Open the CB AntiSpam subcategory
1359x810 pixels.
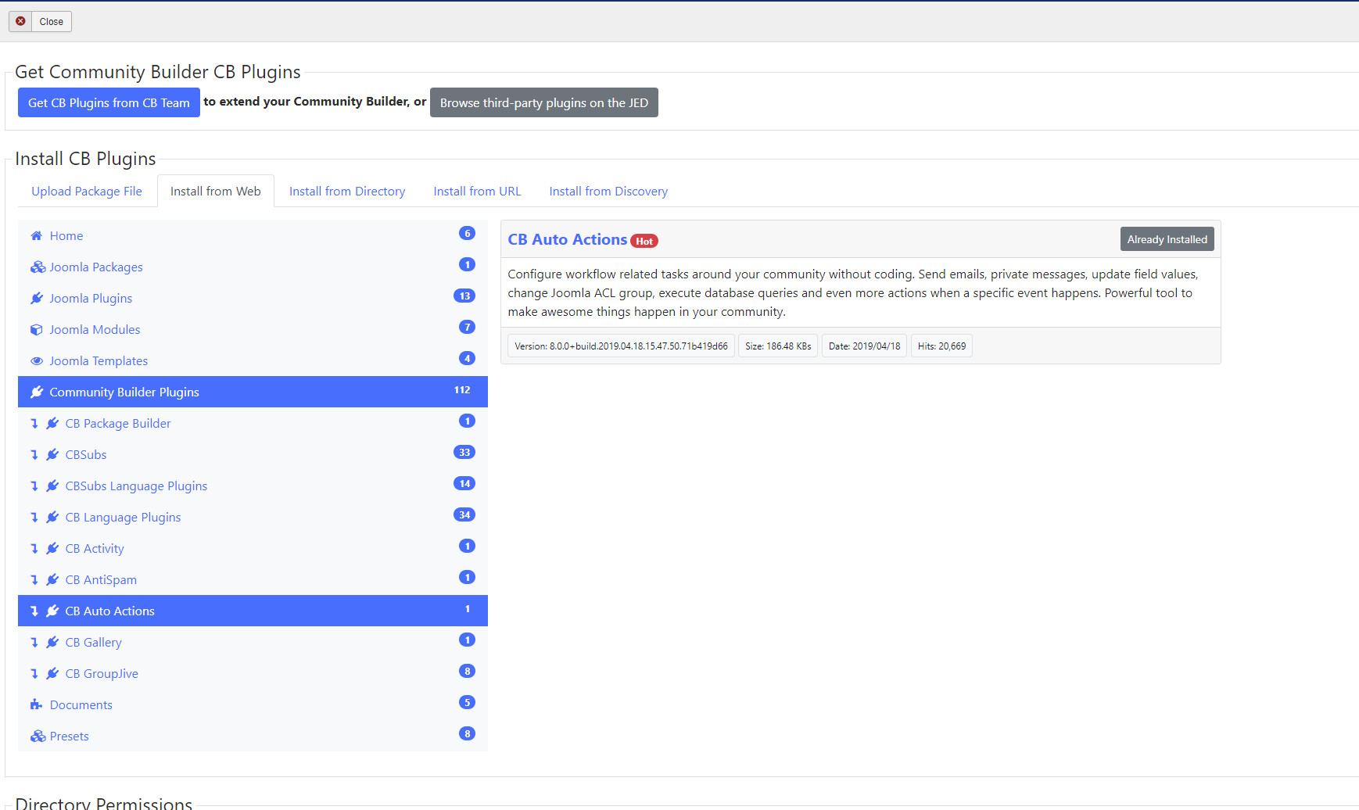253,579
